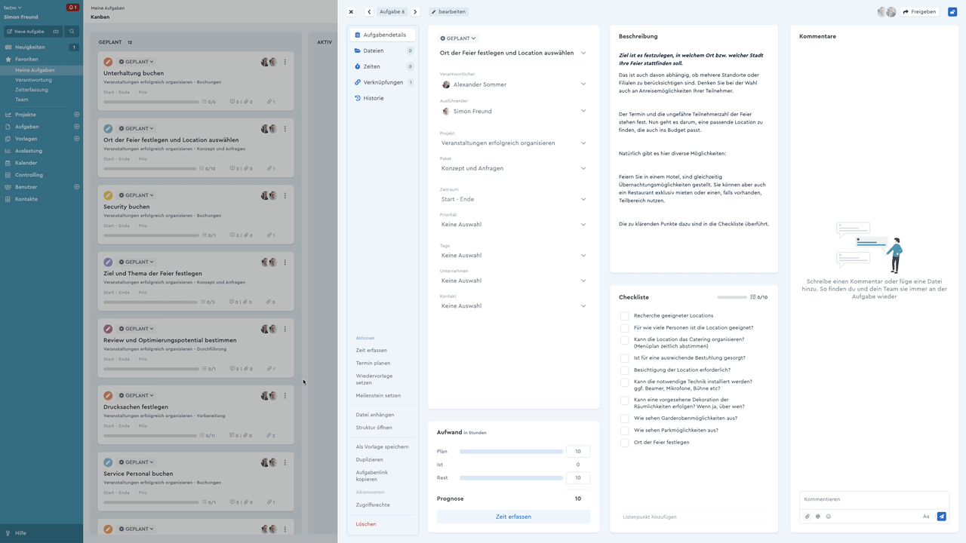Screen dimensions: 966x543
Task: Click the @ mention icon in comments
Action: click(x=817, y=517)
